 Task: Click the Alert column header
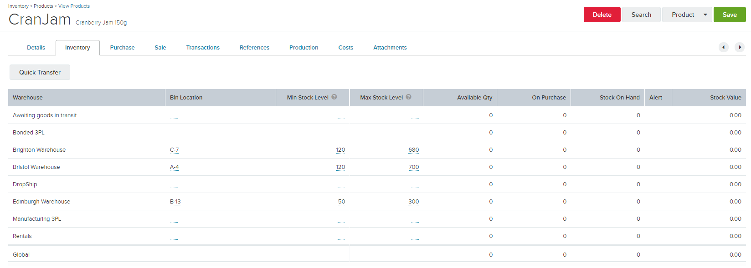(x=658, y=98)
